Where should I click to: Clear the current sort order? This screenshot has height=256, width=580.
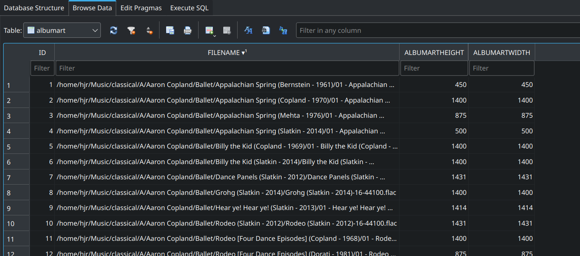(150, 30)
